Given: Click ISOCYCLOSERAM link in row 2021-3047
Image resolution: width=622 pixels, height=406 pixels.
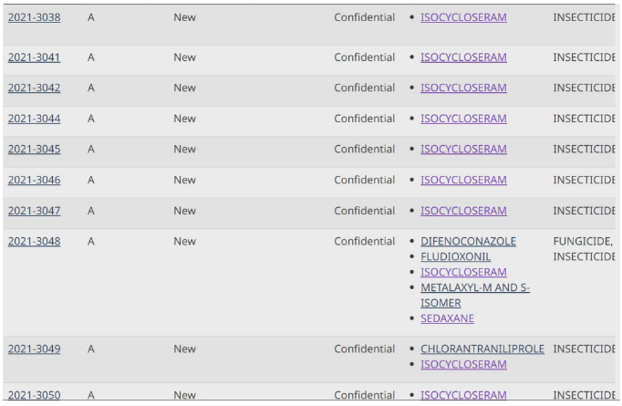Looking at the screenshot, I should tap(463, 211).
